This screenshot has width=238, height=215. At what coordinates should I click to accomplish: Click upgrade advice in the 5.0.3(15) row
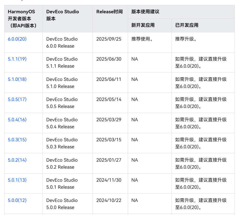pos(201,143)
